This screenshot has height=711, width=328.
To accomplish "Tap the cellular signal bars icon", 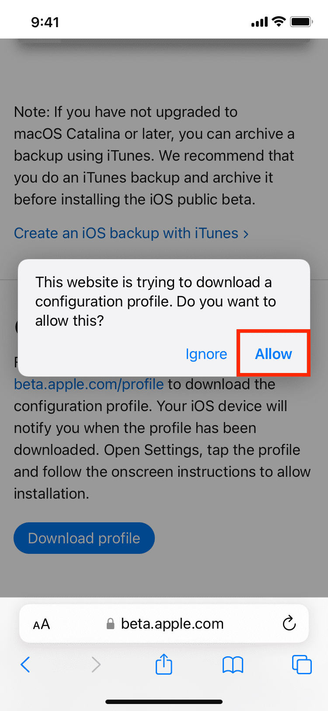I will (259, 22).
